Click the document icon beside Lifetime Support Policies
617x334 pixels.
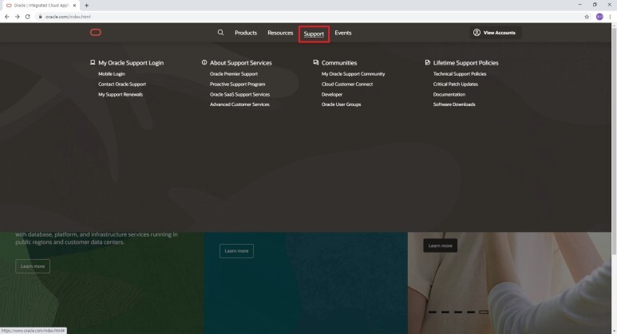(427, 62)
